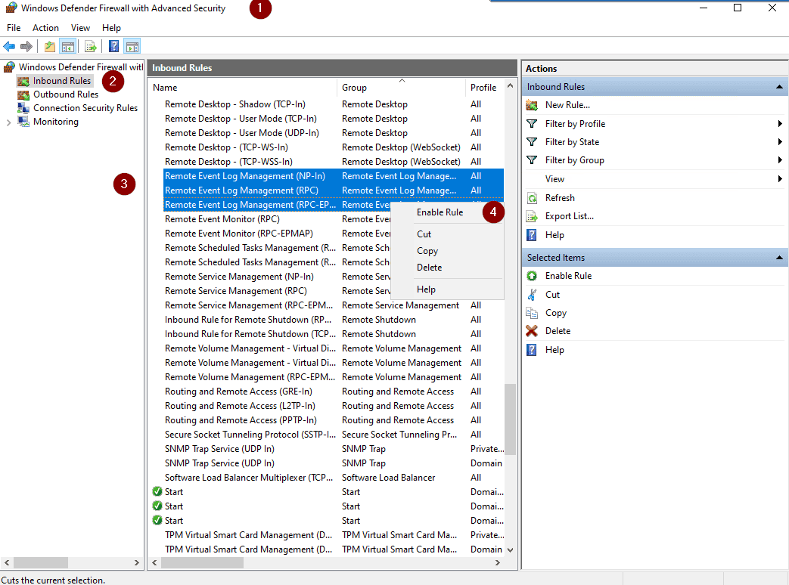
Task: Click the red Delete icon in Actions pane
Action: (x=532, y=331)
